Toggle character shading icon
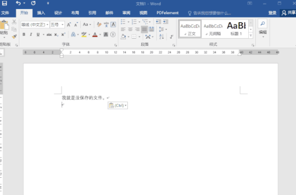Screen dimensions: 296x195 tap(106, 35)
